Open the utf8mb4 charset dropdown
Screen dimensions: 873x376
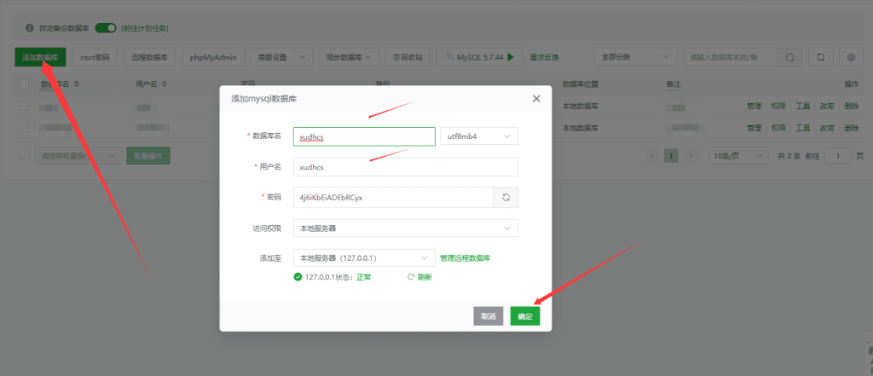coord(479,136)
